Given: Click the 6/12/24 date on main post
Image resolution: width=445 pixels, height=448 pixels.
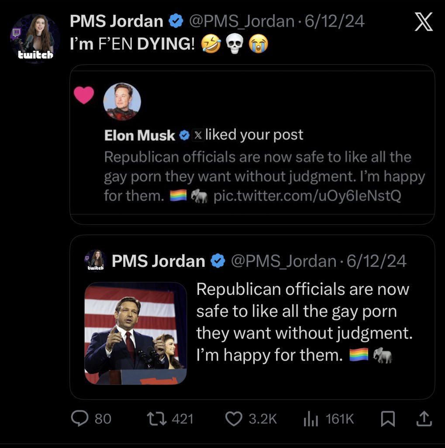Looking at the screenshot, I should click(x=335, y=21).
